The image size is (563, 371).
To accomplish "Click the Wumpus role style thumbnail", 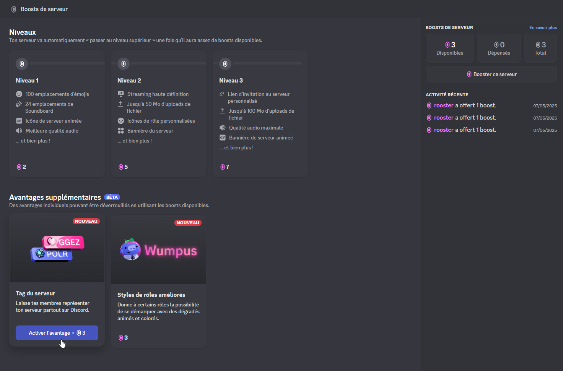I will (159, 250).
